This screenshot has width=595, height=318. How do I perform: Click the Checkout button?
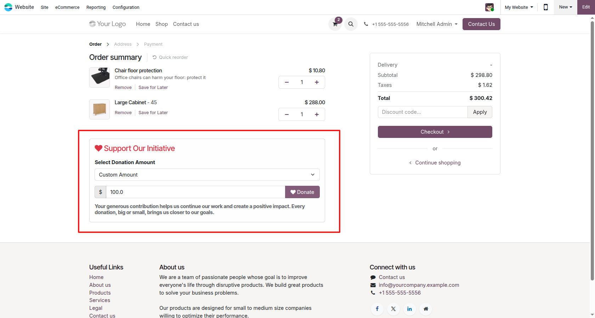tap(435, 132)
